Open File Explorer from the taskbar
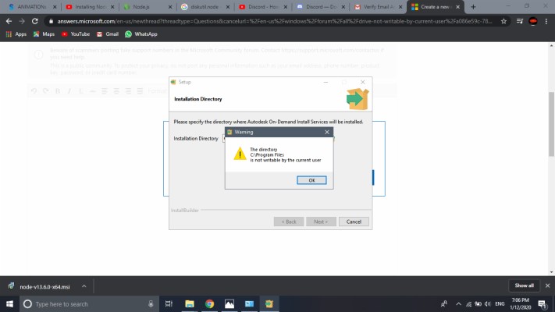This screenshot has height=312, width=555. (190, 303)
